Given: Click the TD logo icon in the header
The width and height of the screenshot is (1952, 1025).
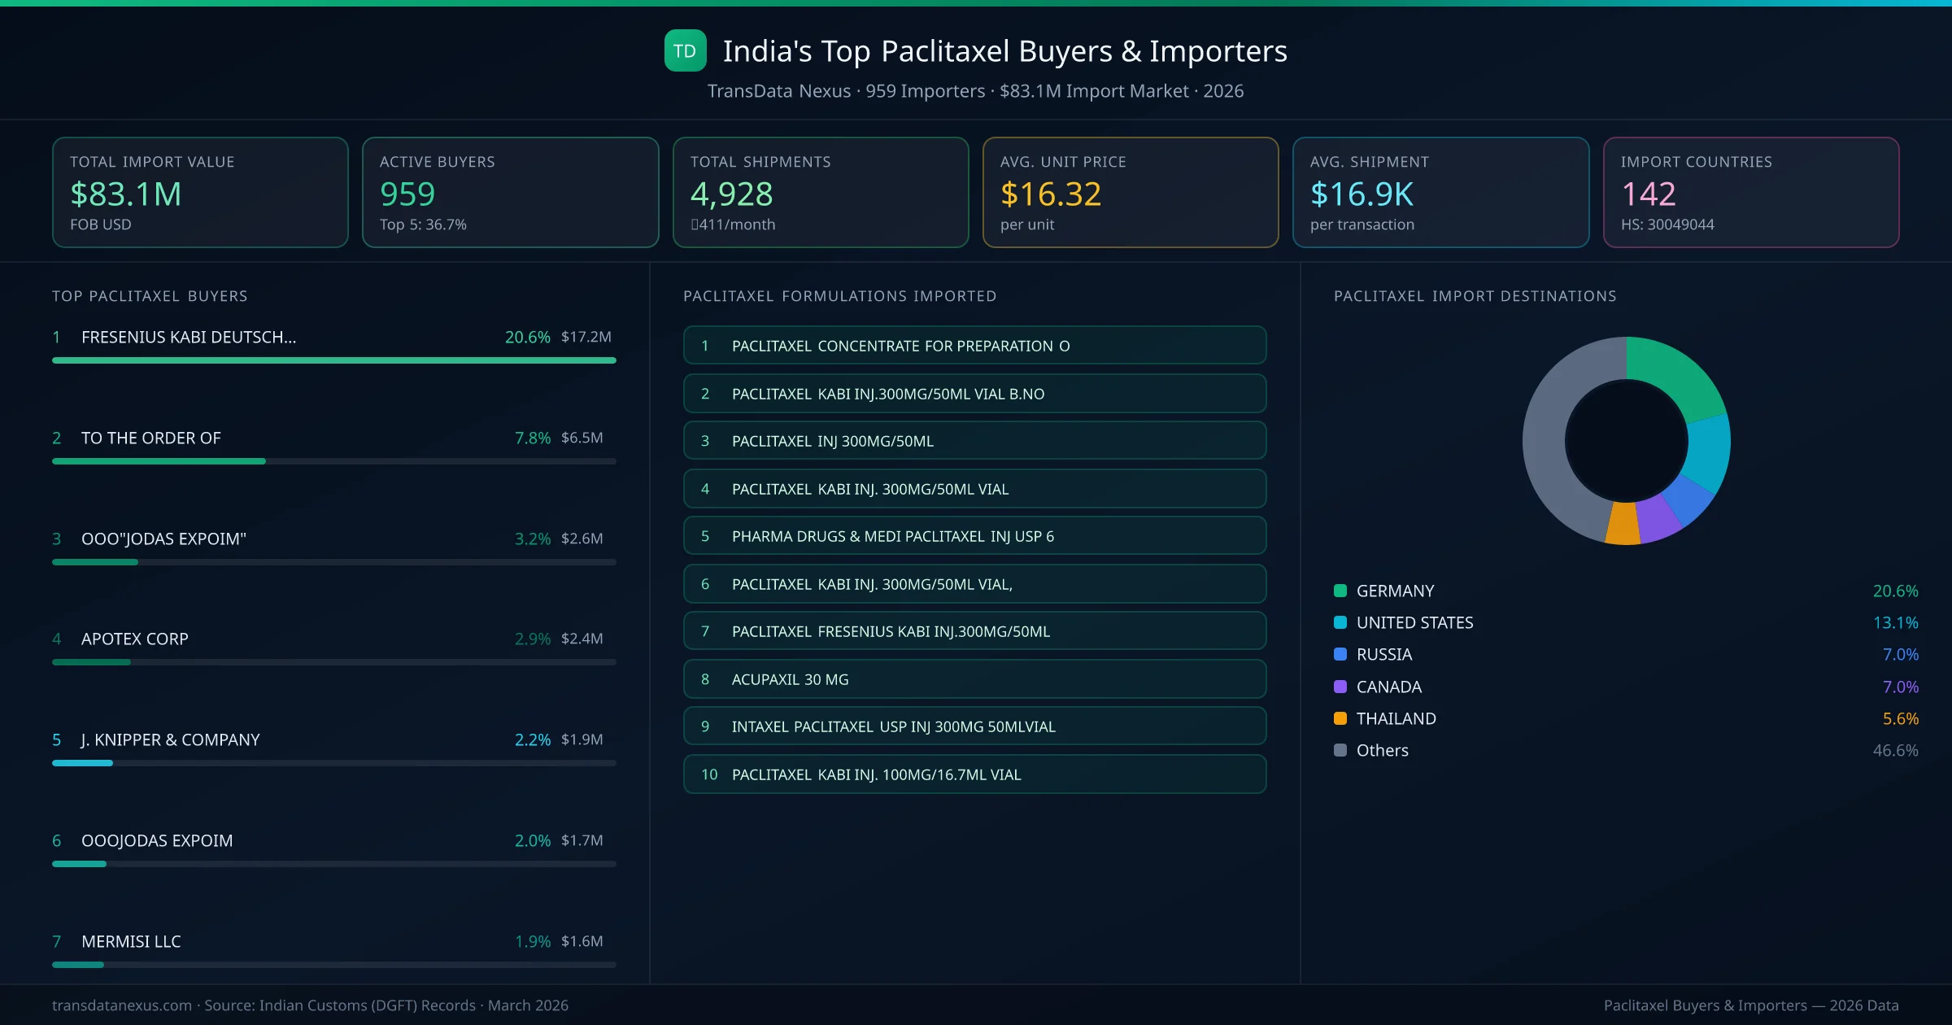Looking at the screenshot, I should 684,50.
